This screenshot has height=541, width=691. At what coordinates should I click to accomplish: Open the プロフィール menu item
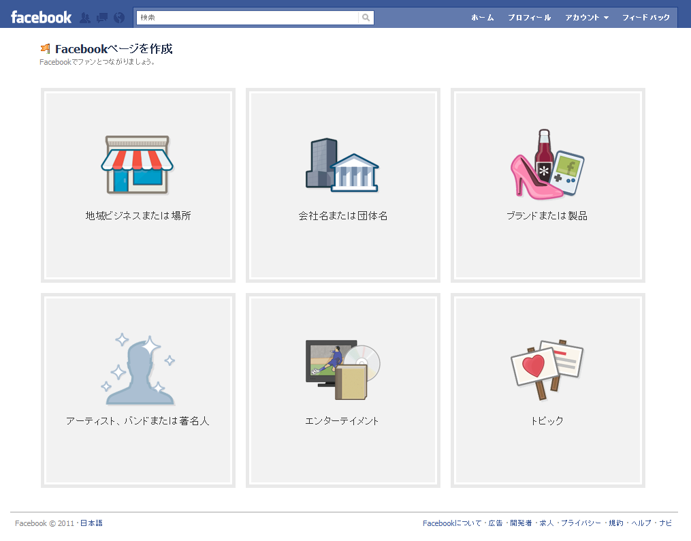point(529,18)
